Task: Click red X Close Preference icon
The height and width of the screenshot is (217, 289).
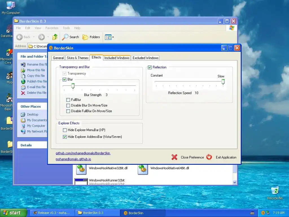Action: tap(174, 157)
